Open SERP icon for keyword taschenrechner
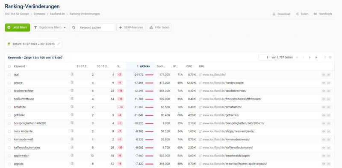The width and height of the screenshot is (342, 168). (72, 91)
